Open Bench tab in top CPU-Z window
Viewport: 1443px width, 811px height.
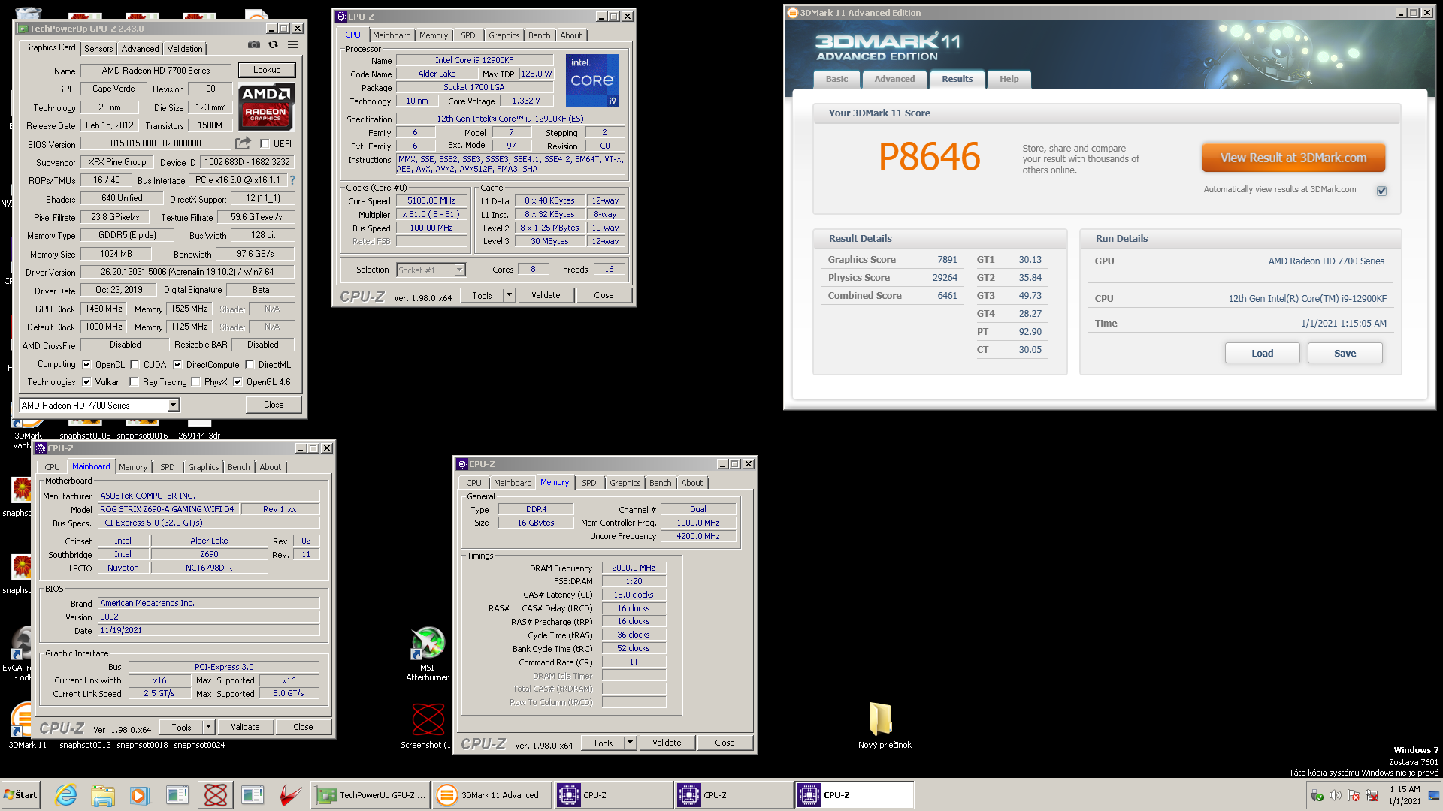pyautogui.click(x=539, y=35)
